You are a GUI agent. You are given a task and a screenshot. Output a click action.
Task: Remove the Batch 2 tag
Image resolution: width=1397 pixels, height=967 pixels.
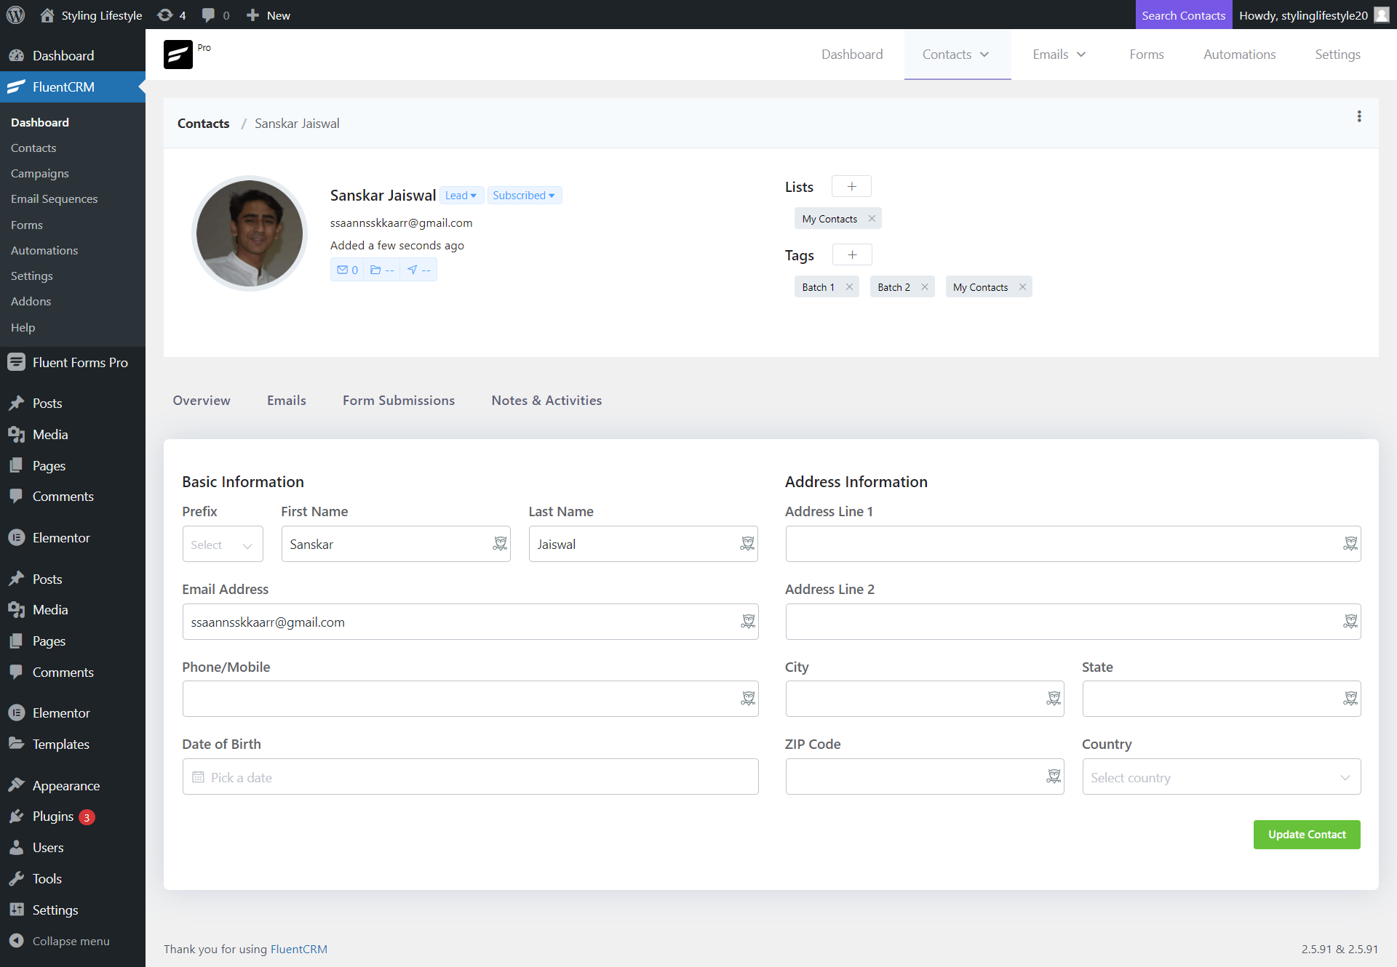pyautogui.click(x=925, y=286)
